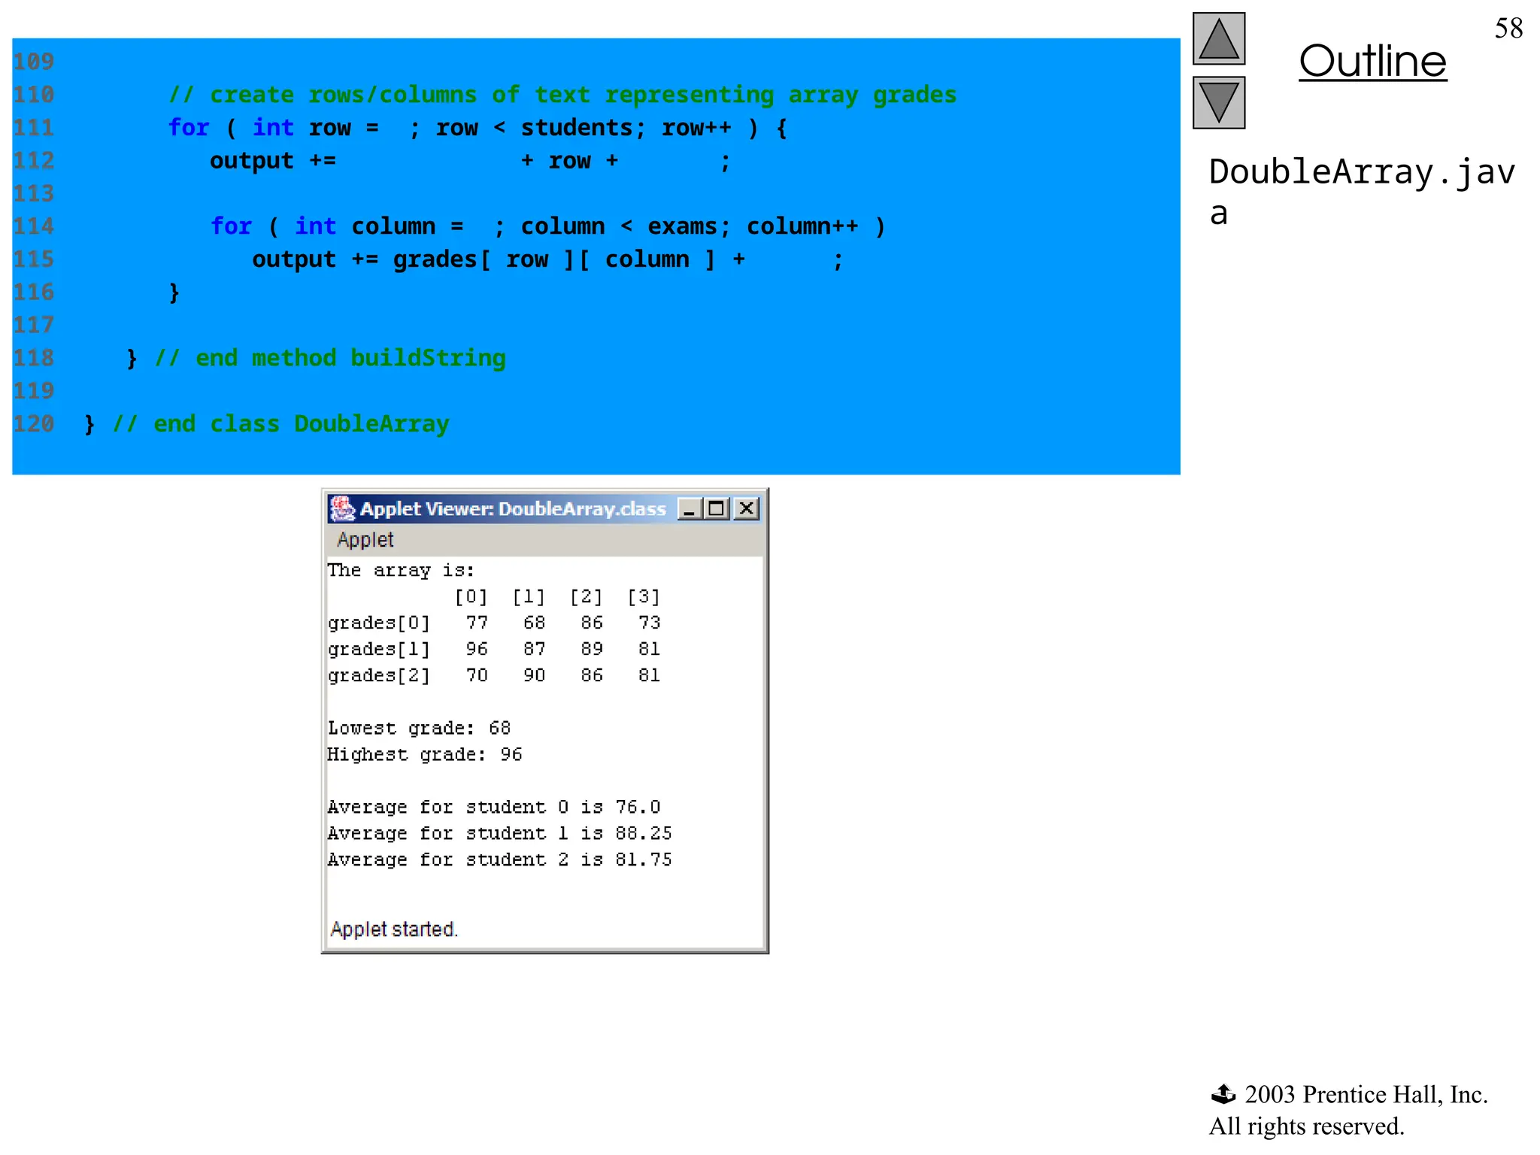Click the Prentice Hall copyright logo icon
The image size is (1540, 1155).
tap(1223, 1095)
